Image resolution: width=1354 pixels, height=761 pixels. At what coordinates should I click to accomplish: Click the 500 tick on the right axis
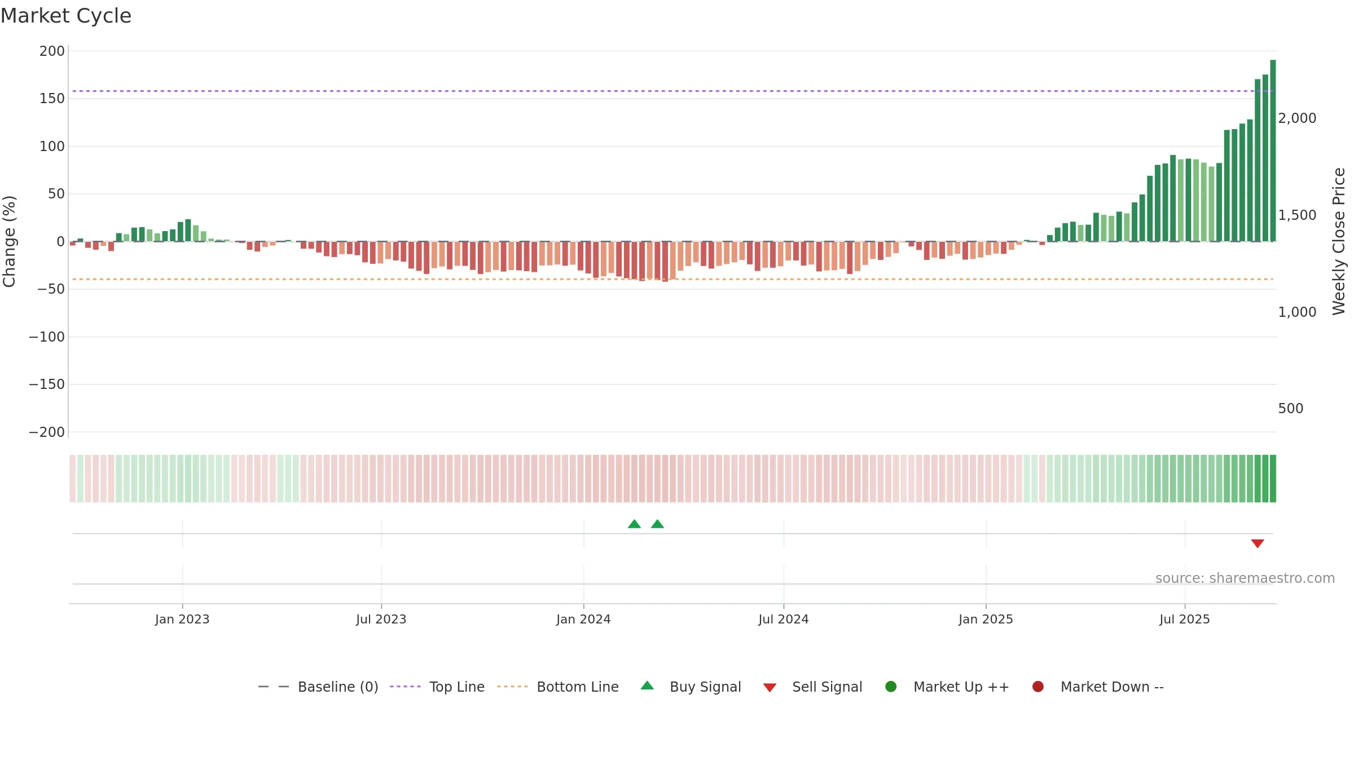(1291, 409)
